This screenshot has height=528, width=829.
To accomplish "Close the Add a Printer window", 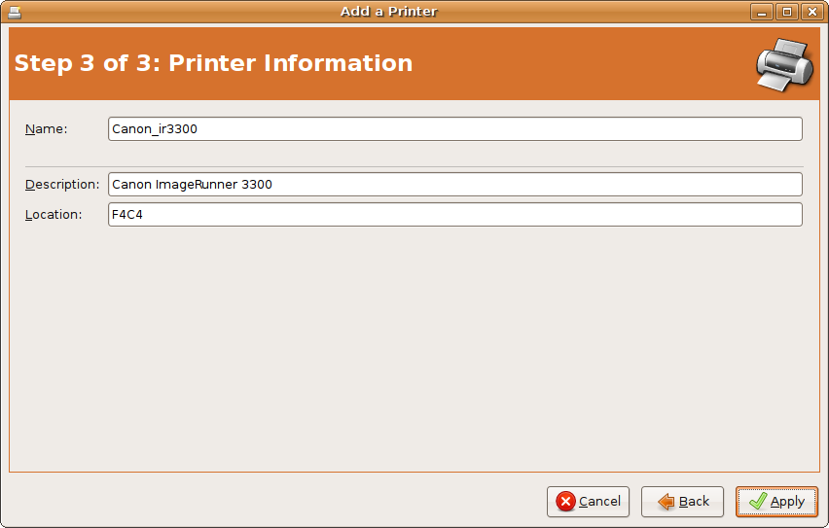I will (812, 12).
